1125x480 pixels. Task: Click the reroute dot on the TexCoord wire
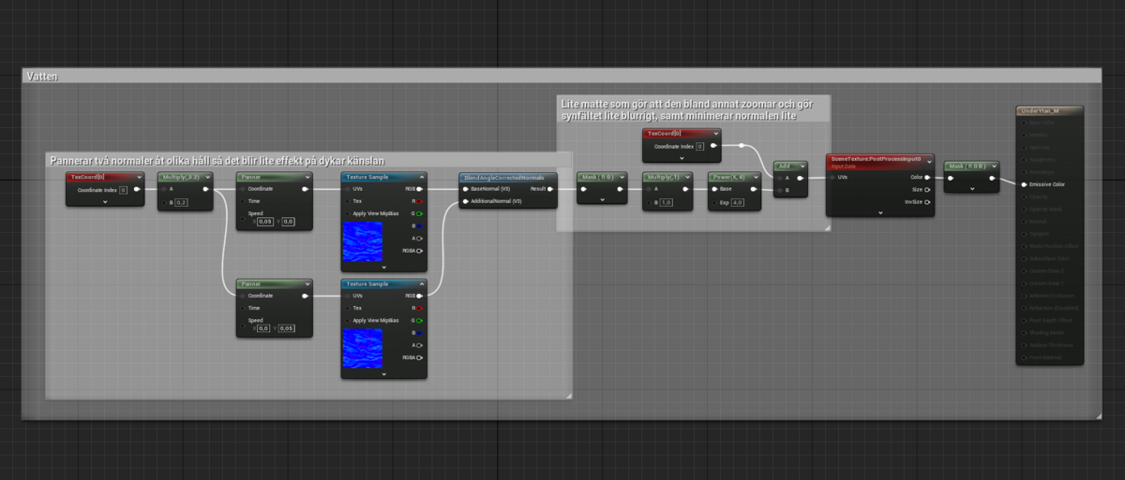(x=741, y=146)
